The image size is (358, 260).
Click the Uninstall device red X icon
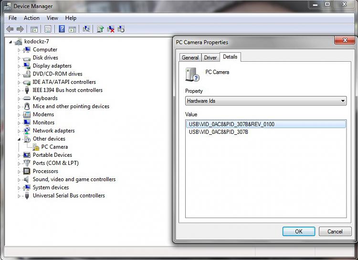[x=111, y=29]
